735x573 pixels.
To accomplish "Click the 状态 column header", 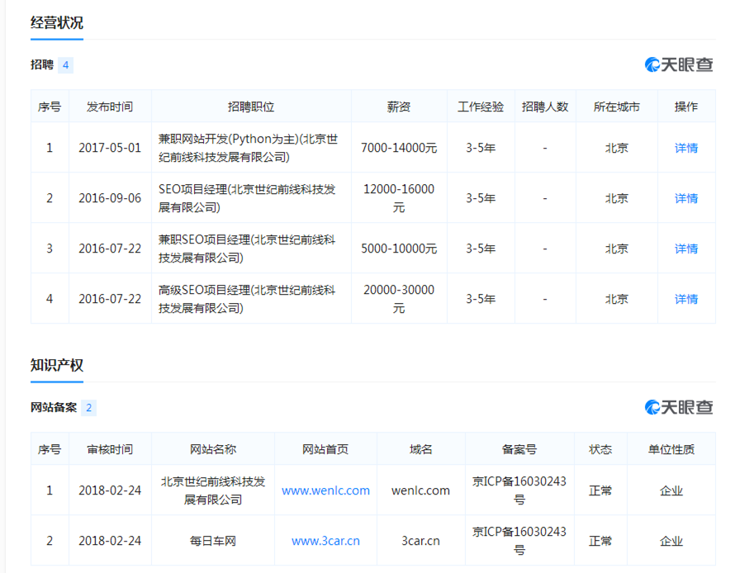I will [x=600, y=449].
